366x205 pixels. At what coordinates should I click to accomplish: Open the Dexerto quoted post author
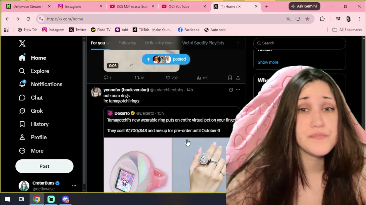click(x=122, y=113)
